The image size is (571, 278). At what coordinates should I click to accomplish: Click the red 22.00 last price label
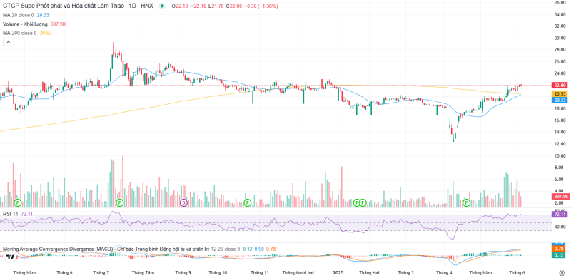[560, 85]
